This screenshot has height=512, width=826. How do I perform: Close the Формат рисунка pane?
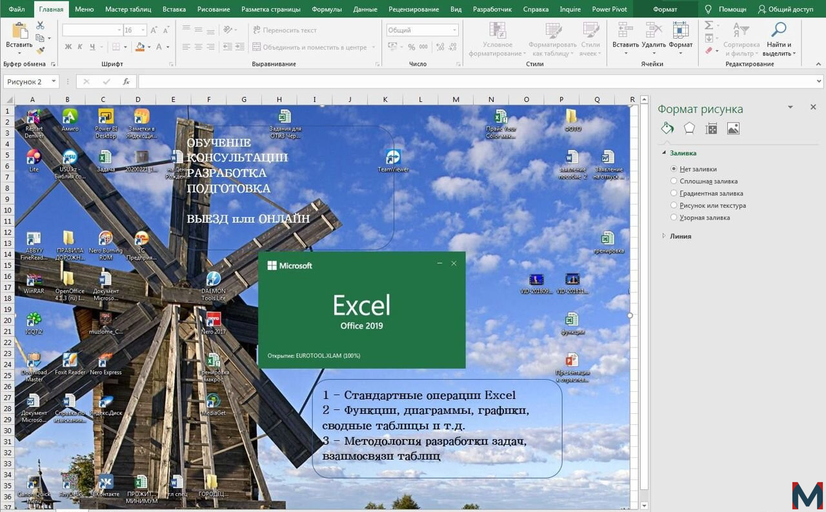[x=813, y=107]
